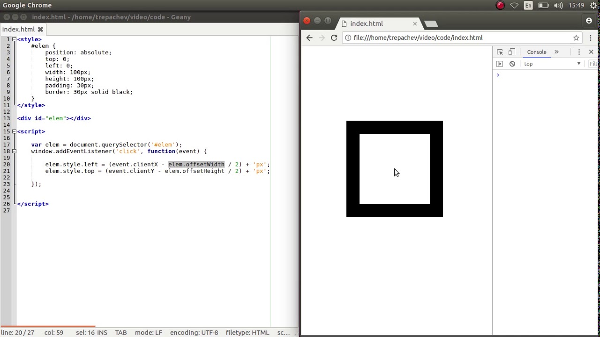Image resolution: width=600 pixels, height=337 pixels.
Task: View site information icon in address bar
Action: 348,38
